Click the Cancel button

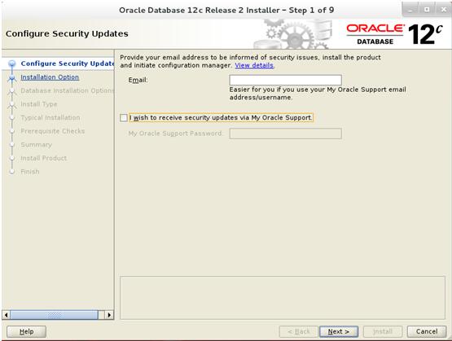(x=427, y=331)
